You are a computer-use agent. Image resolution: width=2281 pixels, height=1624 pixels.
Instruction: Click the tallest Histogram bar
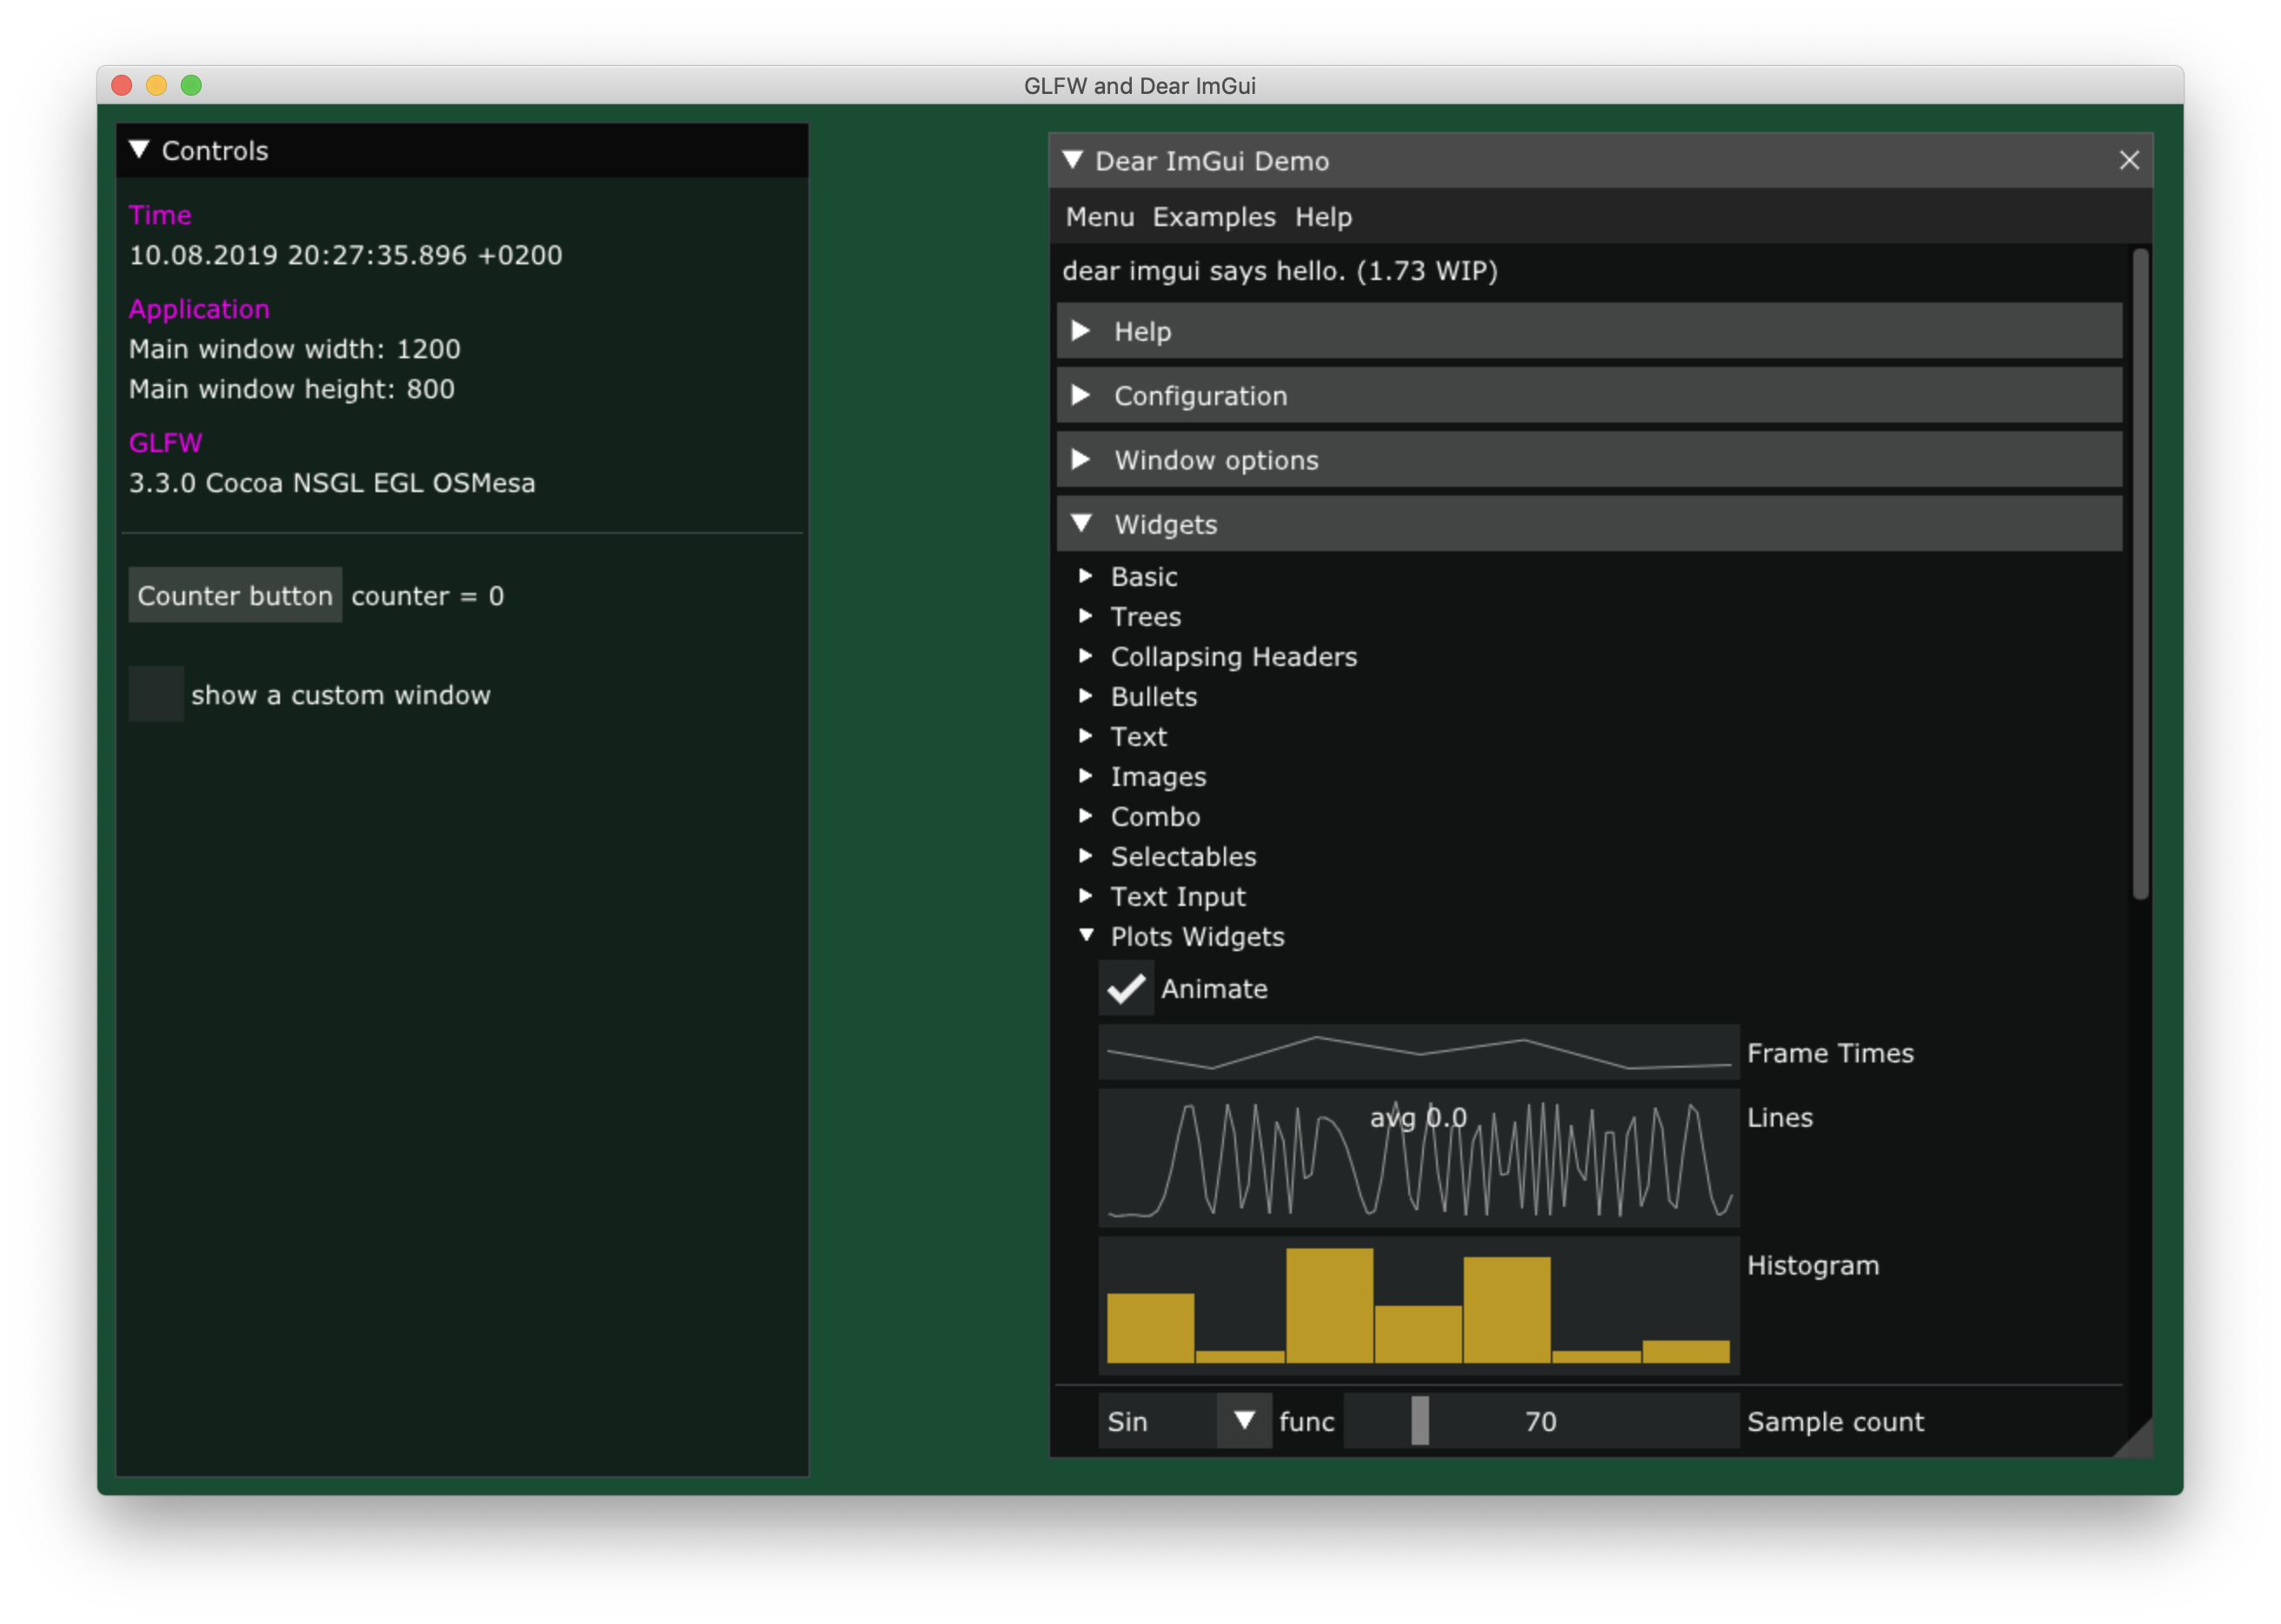(1329, 1305)
